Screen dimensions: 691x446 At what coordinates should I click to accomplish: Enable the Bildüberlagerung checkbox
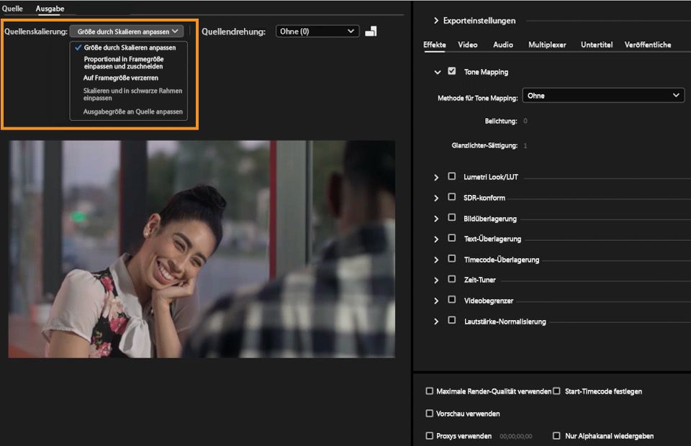[x=452, y=217]
